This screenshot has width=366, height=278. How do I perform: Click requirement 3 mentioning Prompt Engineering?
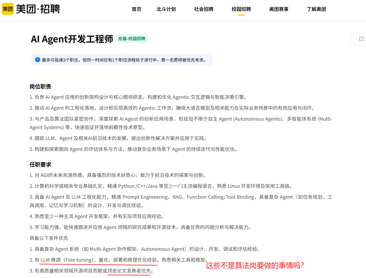pyautogui.click(x=181, y=201)
